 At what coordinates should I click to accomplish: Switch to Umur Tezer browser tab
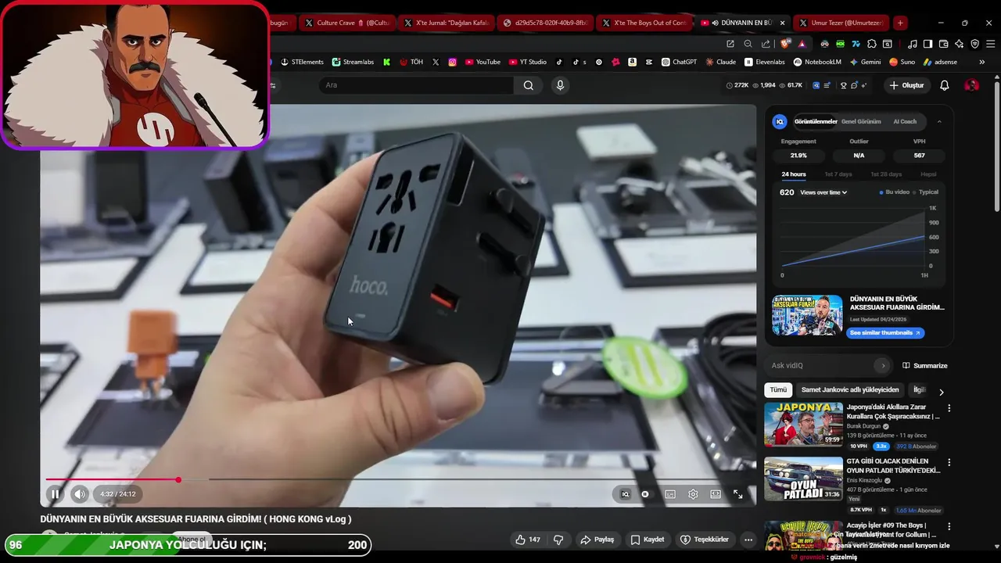tap(841, 23)
